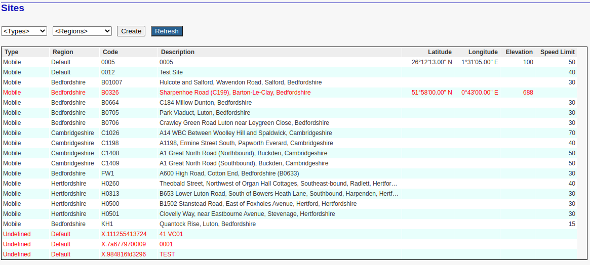Sort by the Region column header
The width and height of the screenshot is (590, 265).
[63, 52]
